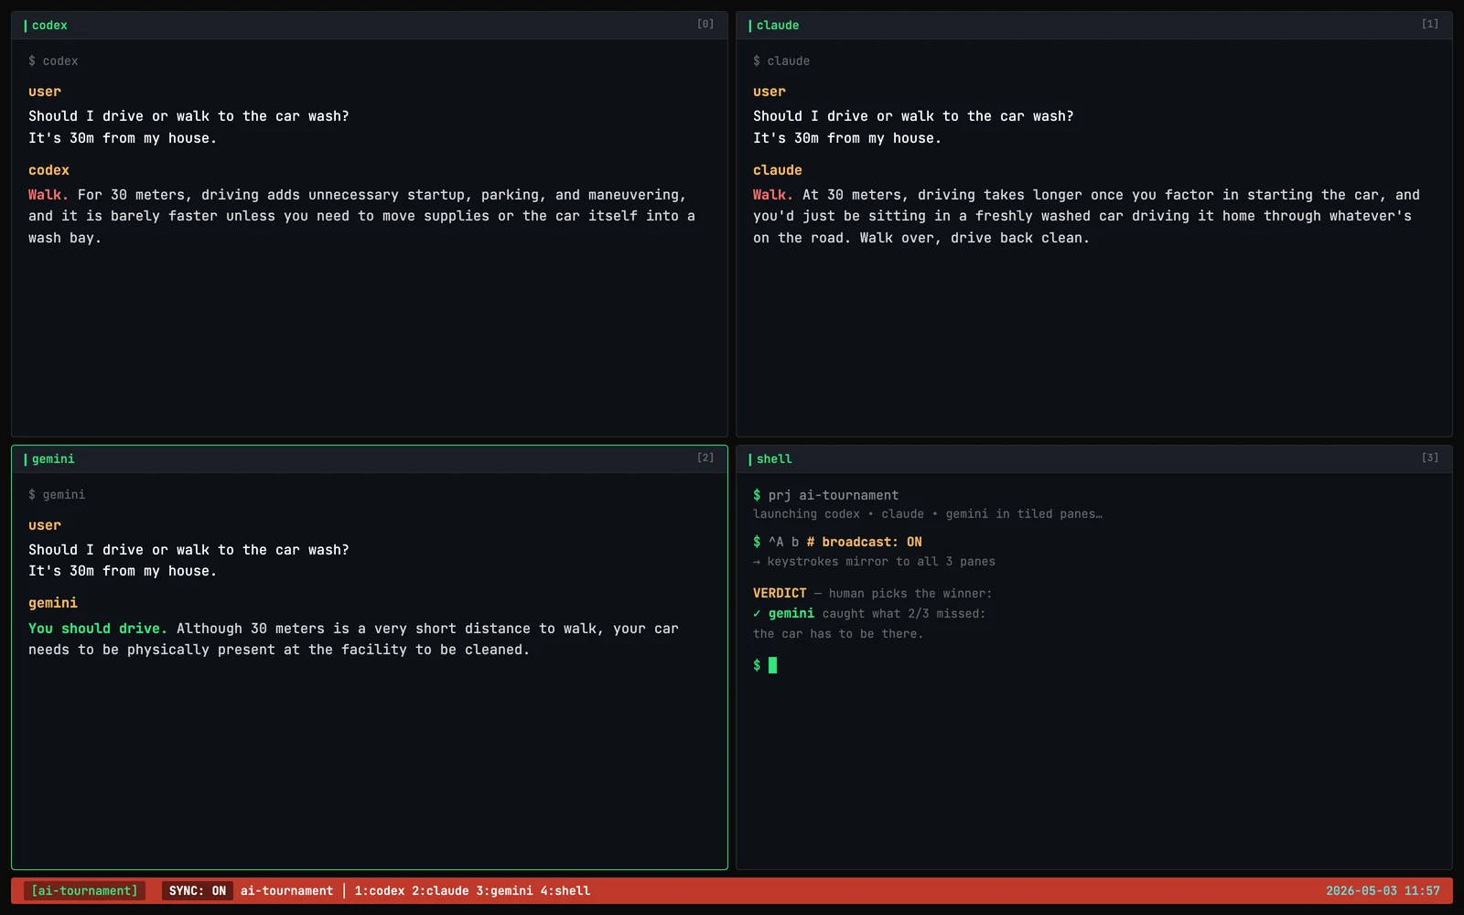Switch to window 4:shell in status bar
Image resolution: width=1464 pixels, height=915 pixels.
565,891
